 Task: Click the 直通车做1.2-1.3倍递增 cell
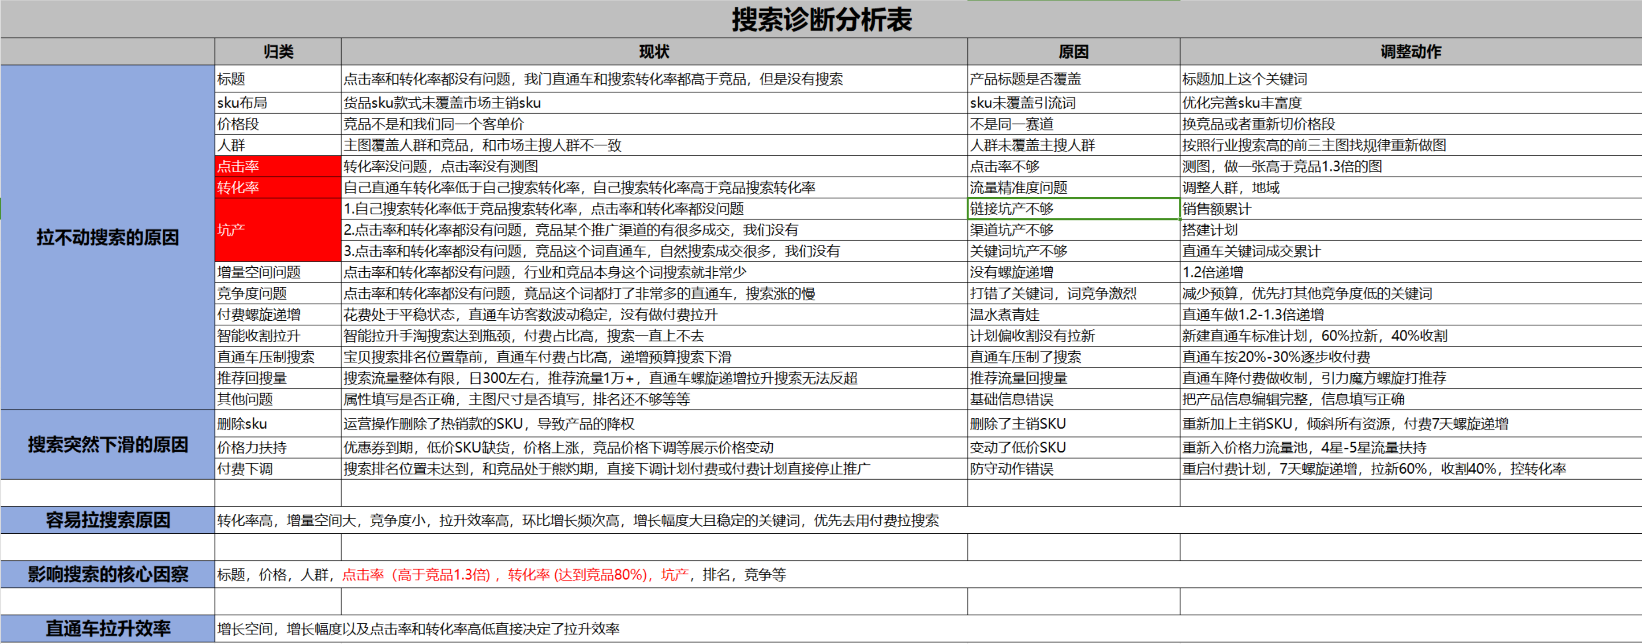(1410, 314)
